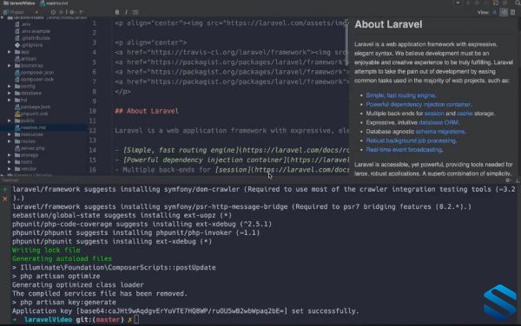
Task: Toggle bold formatting in markdown toolbar
Action: pos(117,12)
